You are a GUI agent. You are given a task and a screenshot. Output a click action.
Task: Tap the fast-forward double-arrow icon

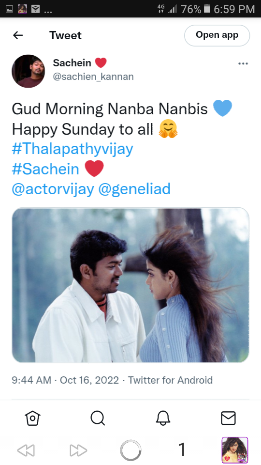point(78,450)
